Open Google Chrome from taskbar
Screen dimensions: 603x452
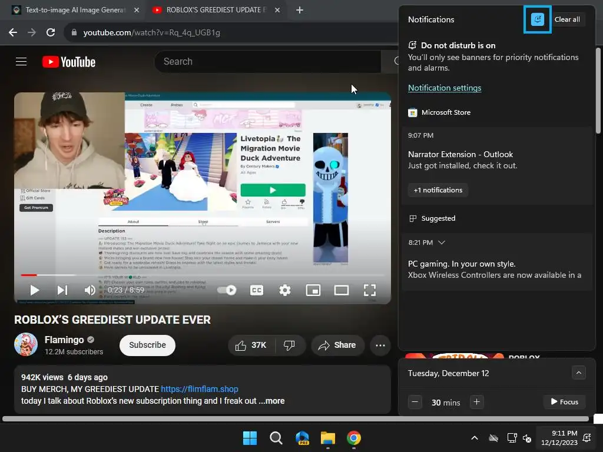[354, 438]
